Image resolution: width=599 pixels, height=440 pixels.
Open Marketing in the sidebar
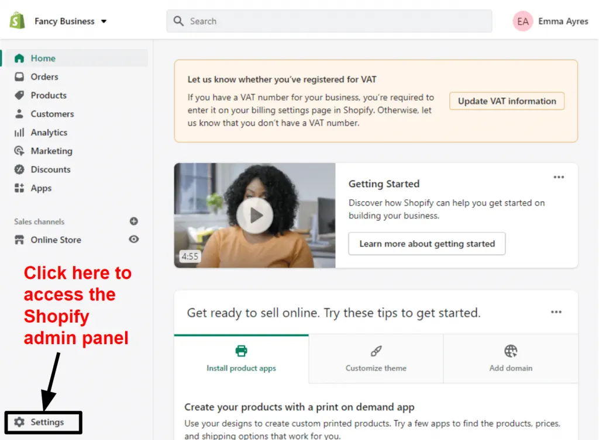coord(51,151)
